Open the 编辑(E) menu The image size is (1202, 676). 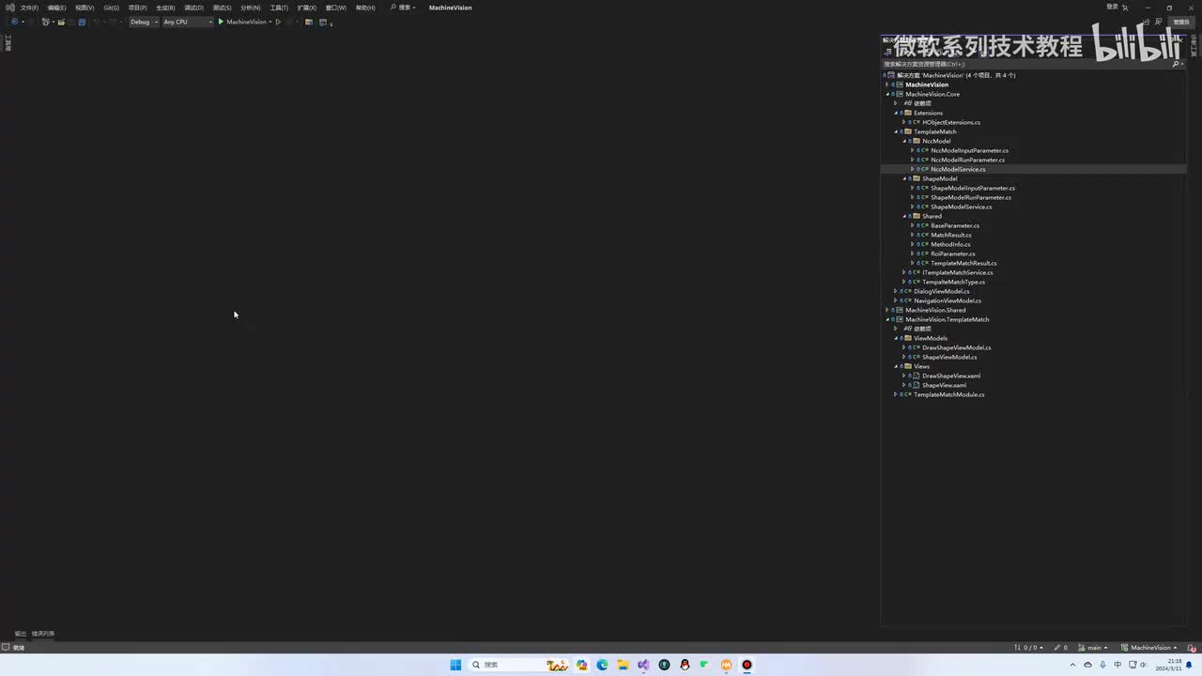pos(57,8)
